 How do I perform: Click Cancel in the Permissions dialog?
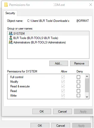tap(62, 112)
